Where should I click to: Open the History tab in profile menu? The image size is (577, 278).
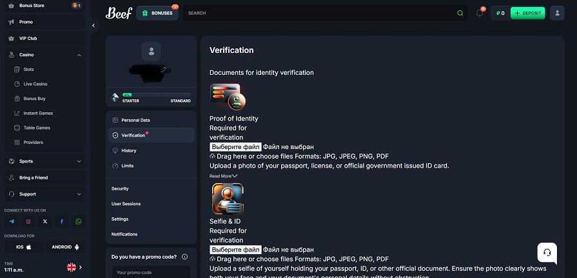(129, 151)
